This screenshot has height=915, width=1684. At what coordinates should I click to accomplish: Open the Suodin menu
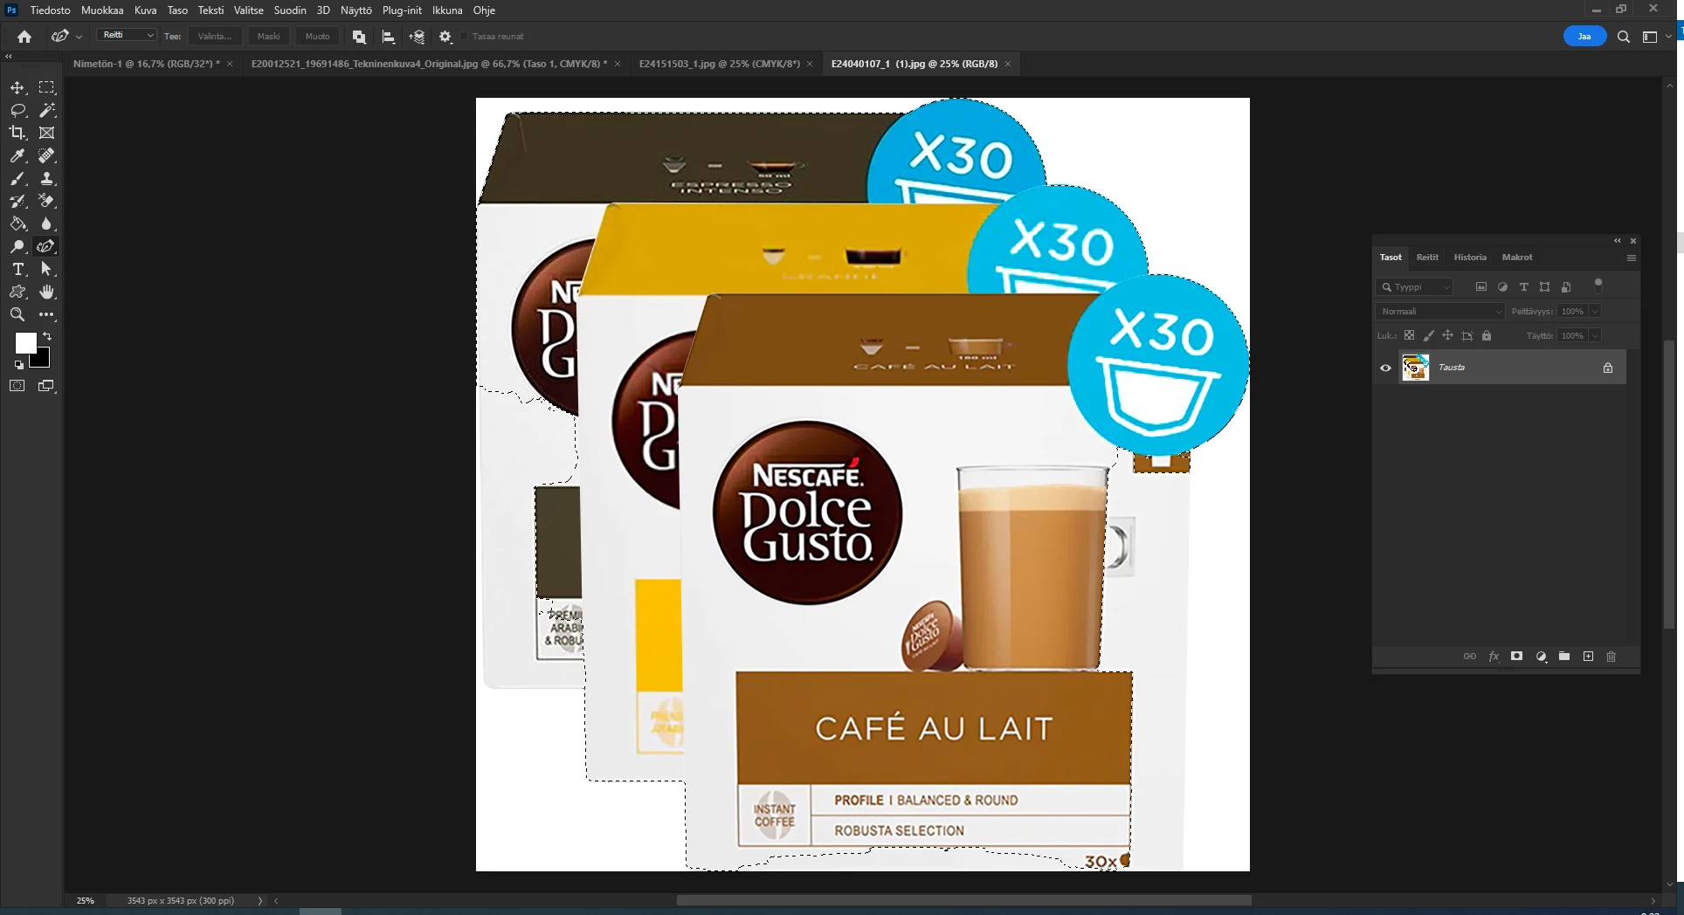pyautogui.click(x=290, y=10)
